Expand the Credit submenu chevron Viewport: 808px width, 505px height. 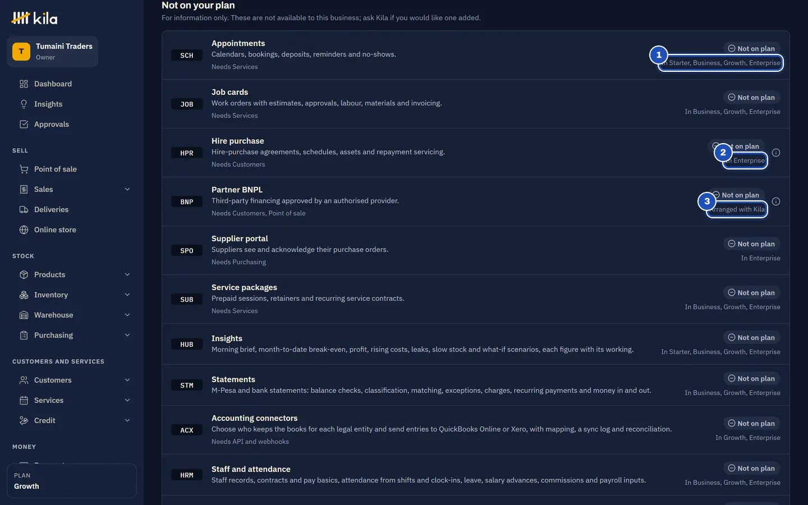(127, 421)
